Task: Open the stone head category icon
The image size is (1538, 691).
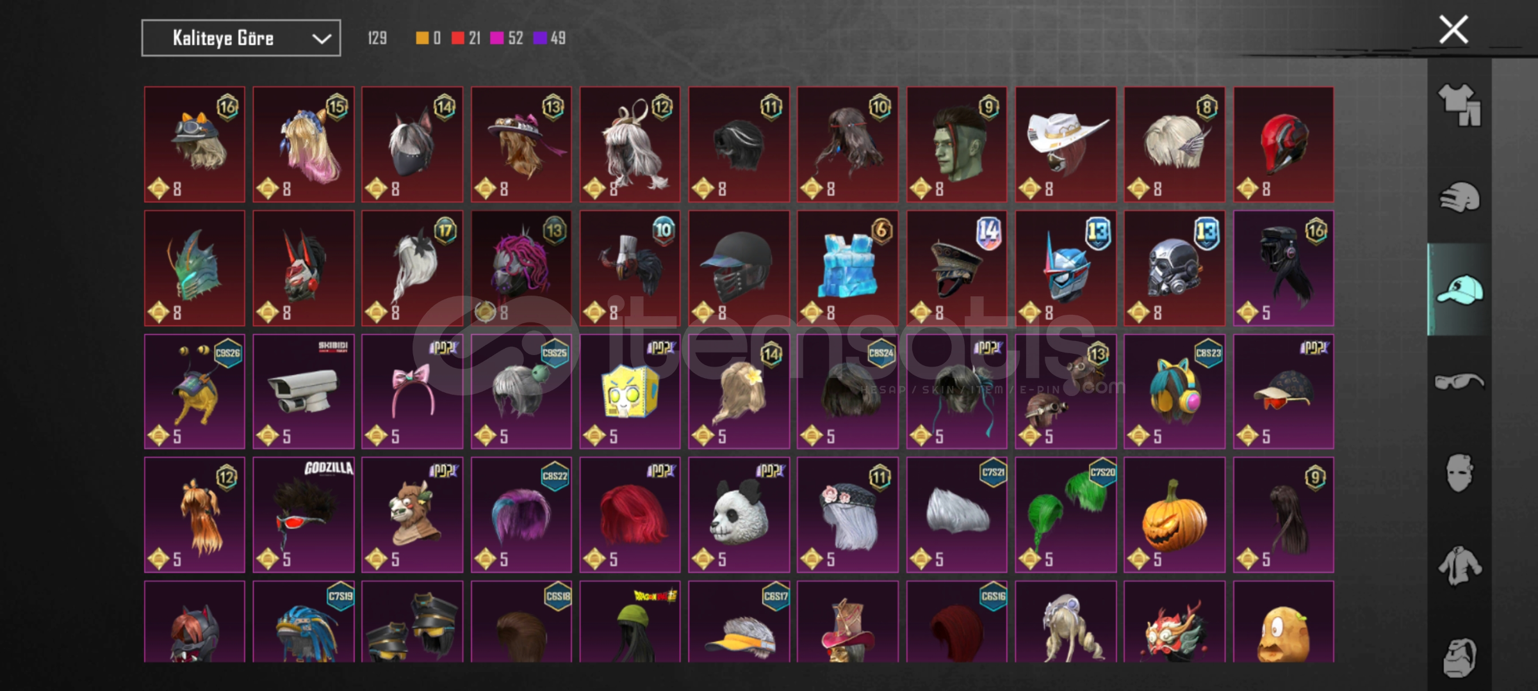Action: click(x=1459, y=657)
